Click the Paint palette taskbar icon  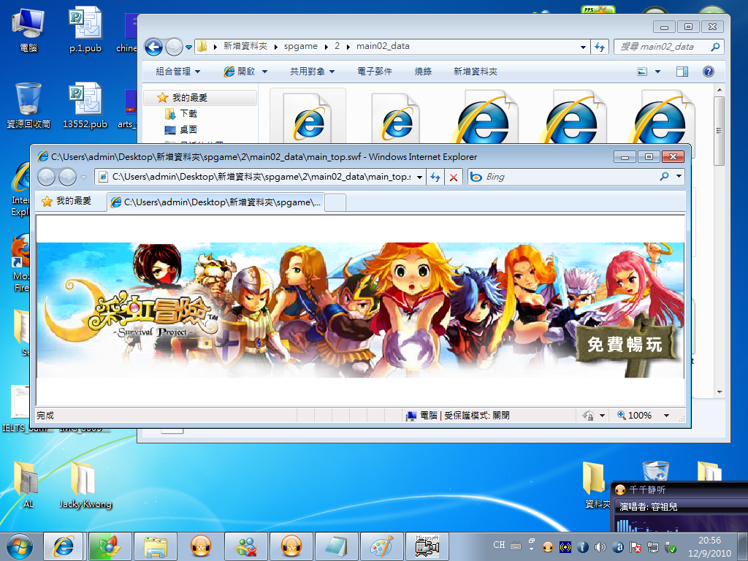tap(381, 546)
